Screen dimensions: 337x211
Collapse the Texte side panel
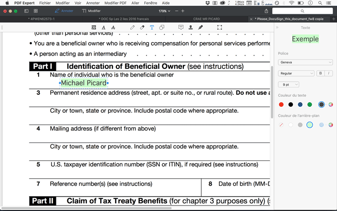[277, 27]
